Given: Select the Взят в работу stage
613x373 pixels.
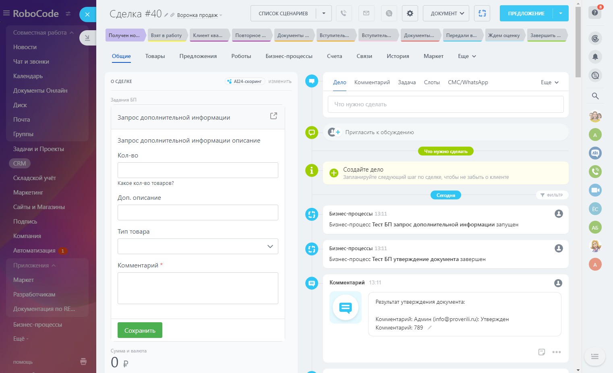Looking at the screenshot, I should click(166, 35).
